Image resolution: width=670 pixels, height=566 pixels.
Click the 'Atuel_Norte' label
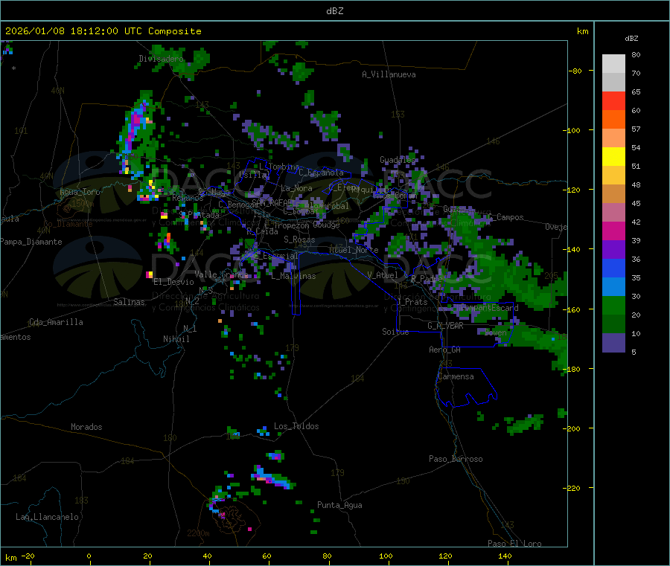click(x=354, y=250)
